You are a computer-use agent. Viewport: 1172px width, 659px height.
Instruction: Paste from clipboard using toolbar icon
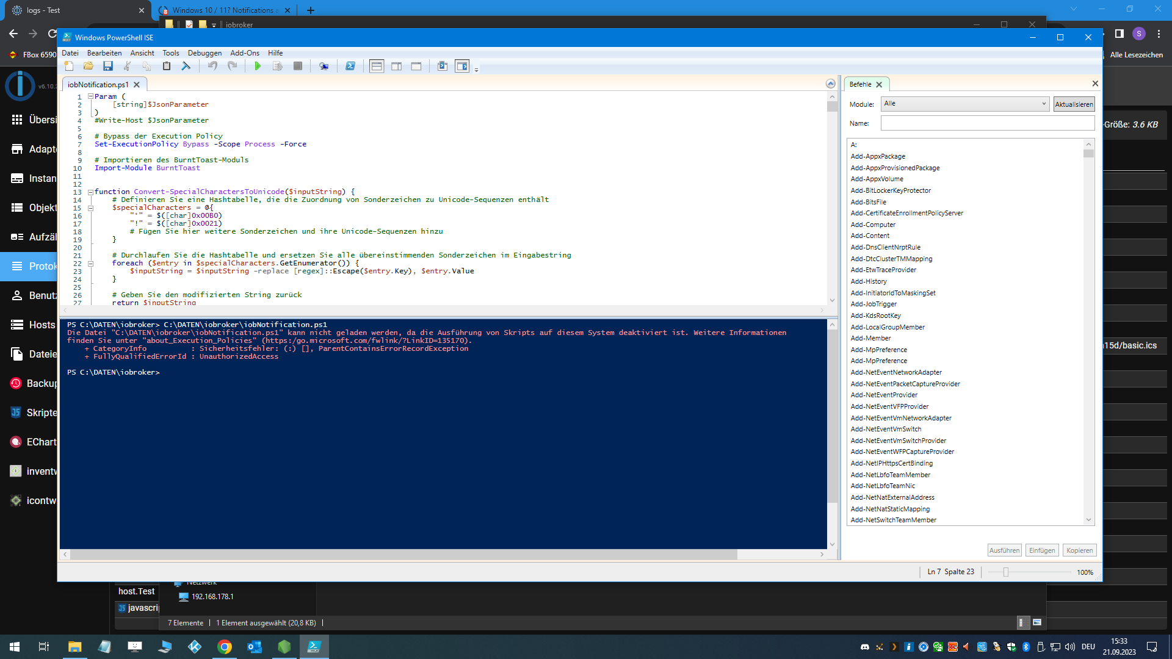(x=167, y=66)
